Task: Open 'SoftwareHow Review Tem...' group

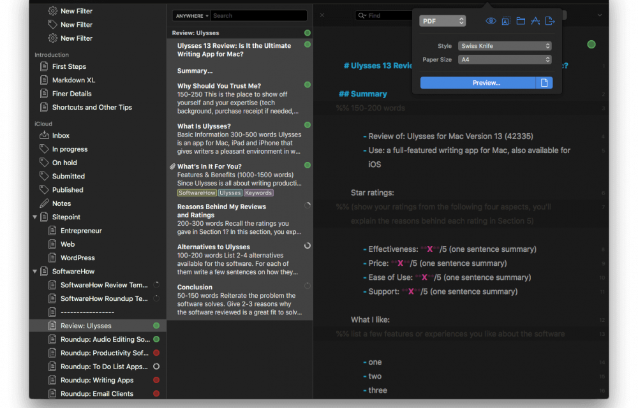Action: pos(98,285)
